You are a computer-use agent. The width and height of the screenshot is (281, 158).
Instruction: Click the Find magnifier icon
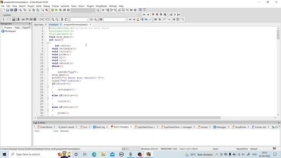coord(43,10)
